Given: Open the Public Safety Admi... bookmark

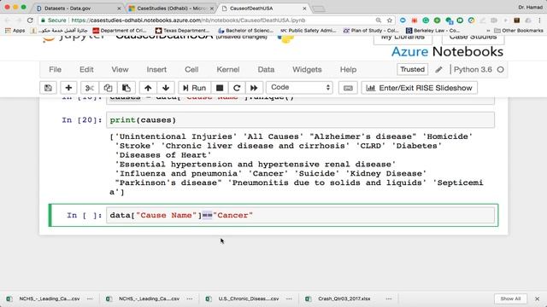Looking at the screenshot, I should [x=309, y=31].
